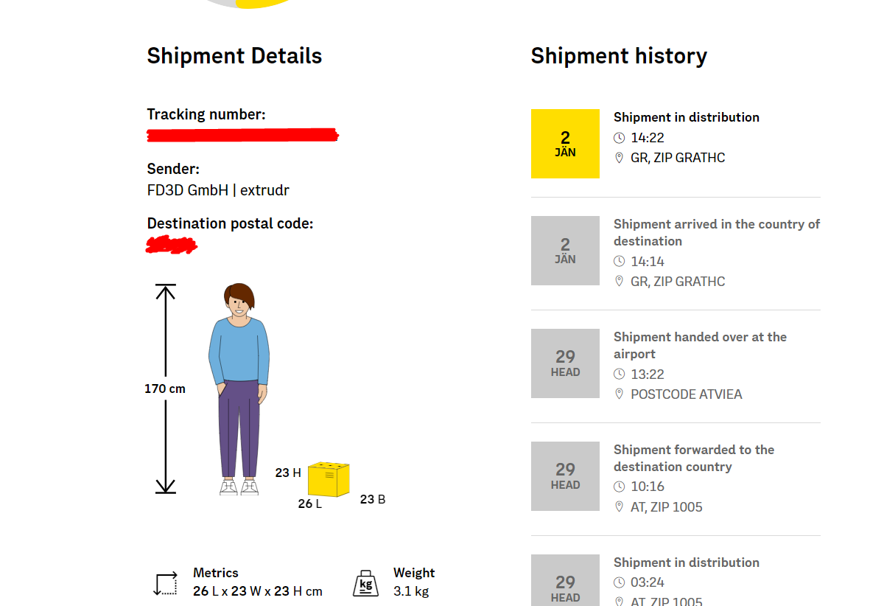Select the redacted tracking number
884x606 pixels.
pos(242,135)
